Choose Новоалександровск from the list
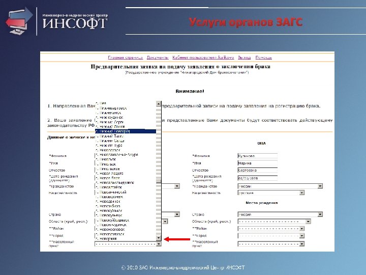 pos(126,183)
